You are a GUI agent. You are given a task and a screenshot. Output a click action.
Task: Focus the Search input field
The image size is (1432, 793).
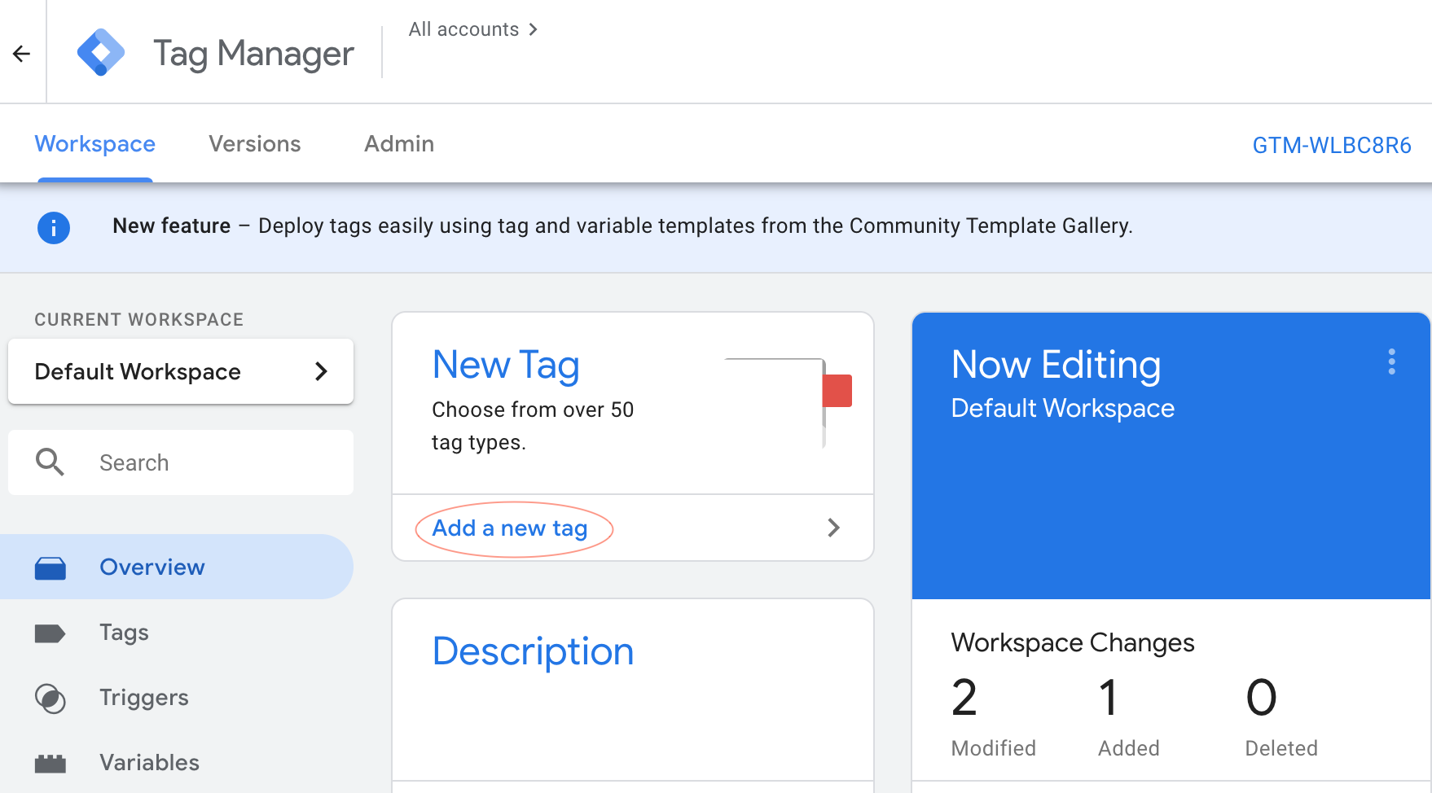coord(181,462)
